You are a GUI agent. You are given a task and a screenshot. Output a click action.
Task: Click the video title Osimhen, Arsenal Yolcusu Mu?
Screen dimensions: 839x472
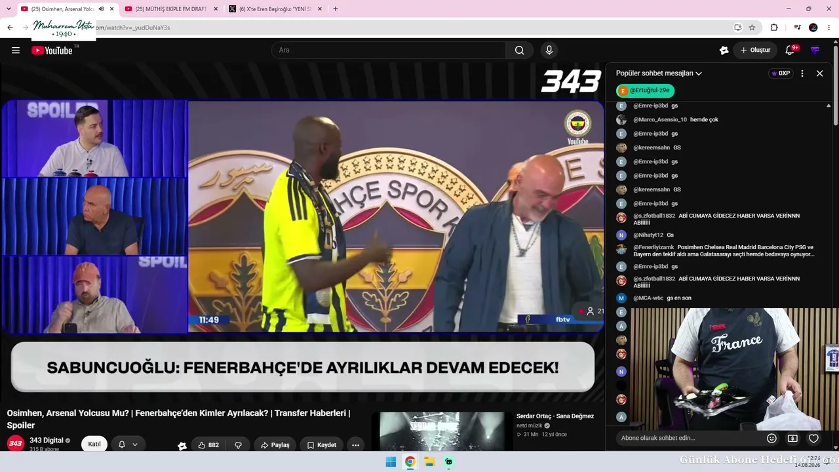(x=178, y=419)
